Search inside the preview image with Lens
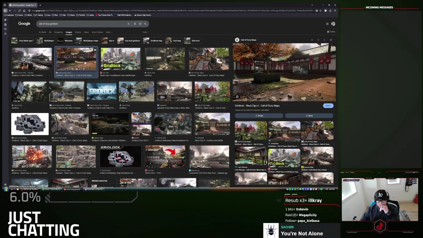Viewport: 423px width, 238px height. [x=237, y=97]
